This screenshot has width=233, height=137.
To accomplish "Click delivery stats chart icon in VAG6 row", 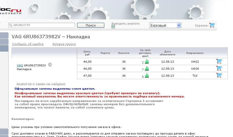I will pyautogui.click(x=147, y=69).
